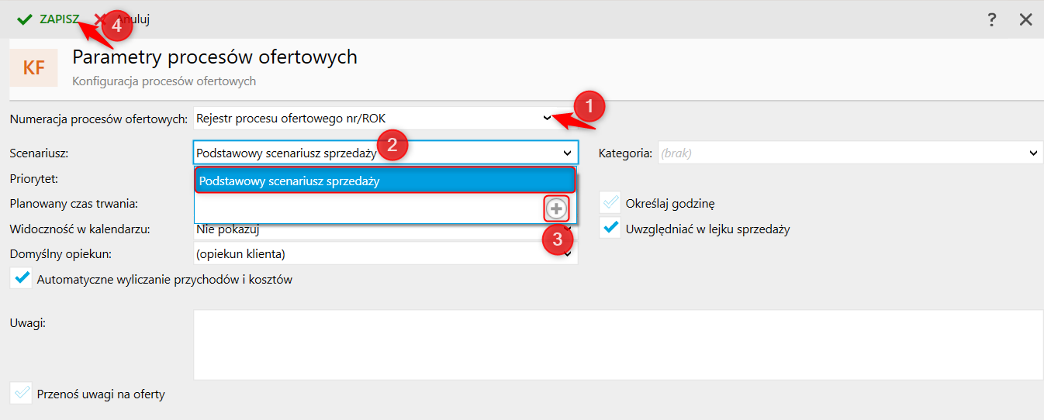Click the Parametry procesów ofertowych heading
Viewport: 1044px width, 420px height.
tap(215, 57)
